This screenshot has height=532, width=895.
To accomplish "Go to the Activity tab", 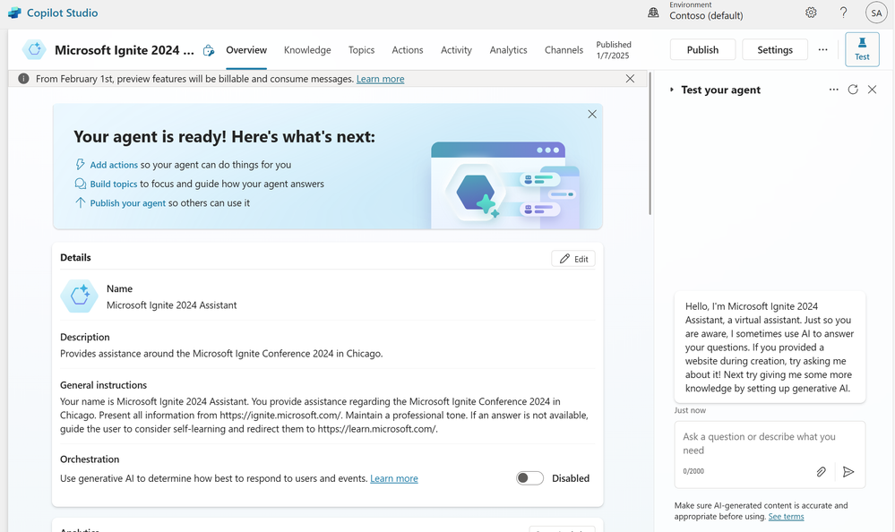I will click(456, 50).
